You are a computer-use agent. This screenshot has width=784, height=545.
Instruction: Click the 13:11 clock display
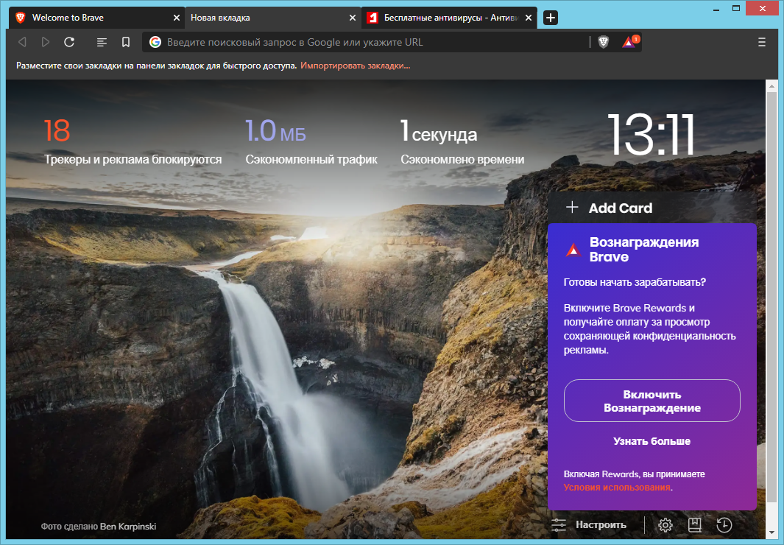pos(651,134)
